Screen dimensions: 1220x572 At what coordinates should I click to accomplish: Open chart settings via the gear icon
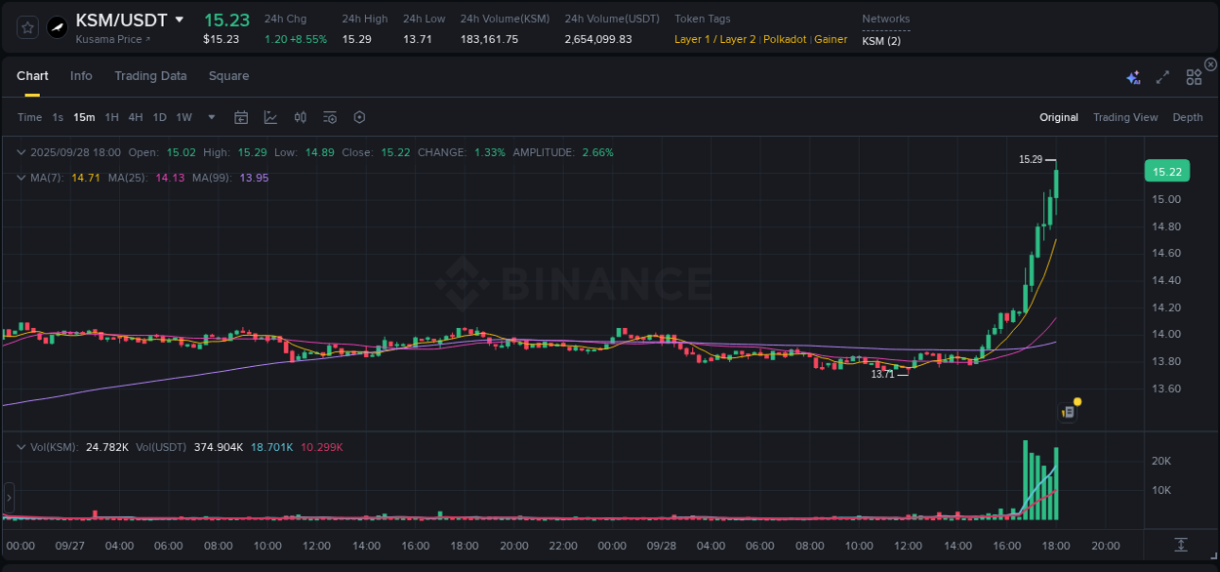click(x=359, y=116)
